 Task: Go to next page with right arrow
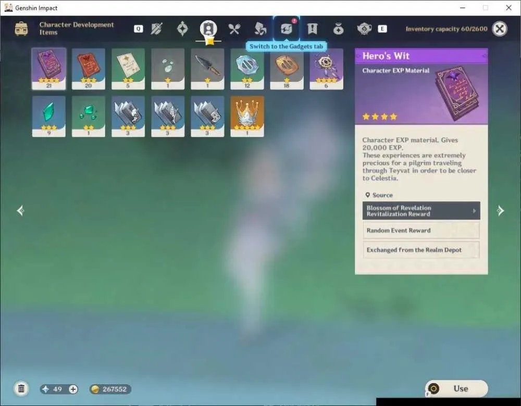[500, 210]
